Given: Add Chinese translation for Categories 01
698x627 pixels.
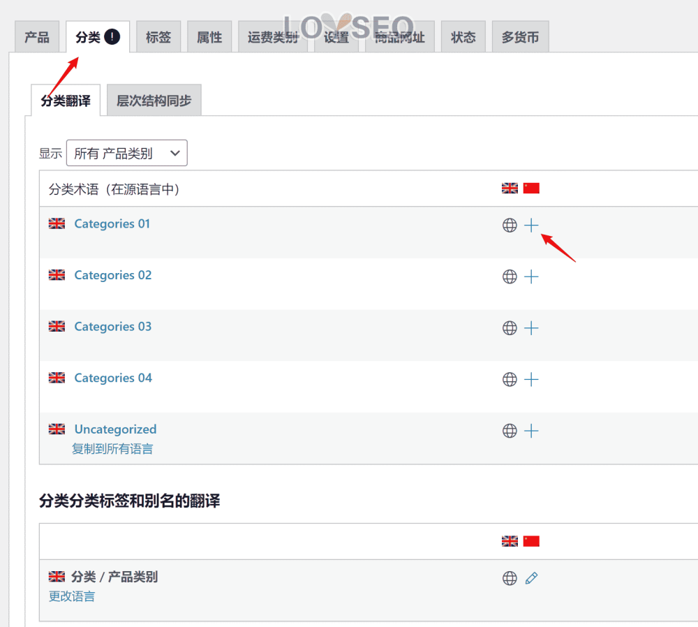Looking at the screenshot, I should (531, 226).
